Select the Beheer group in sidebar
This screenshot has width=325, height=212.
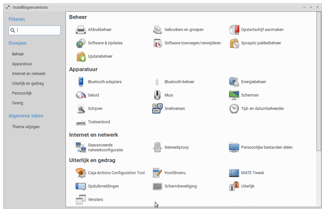pyautogui.click(x=18, y=54)
